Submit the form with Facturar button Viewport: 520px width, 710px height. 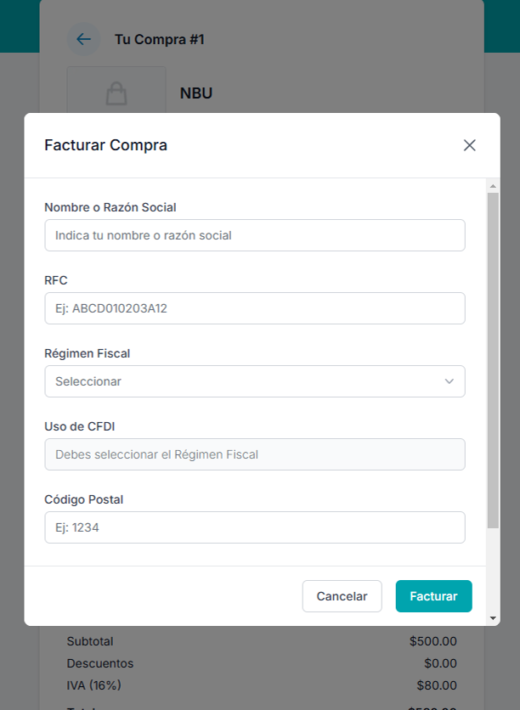(433, 596)
